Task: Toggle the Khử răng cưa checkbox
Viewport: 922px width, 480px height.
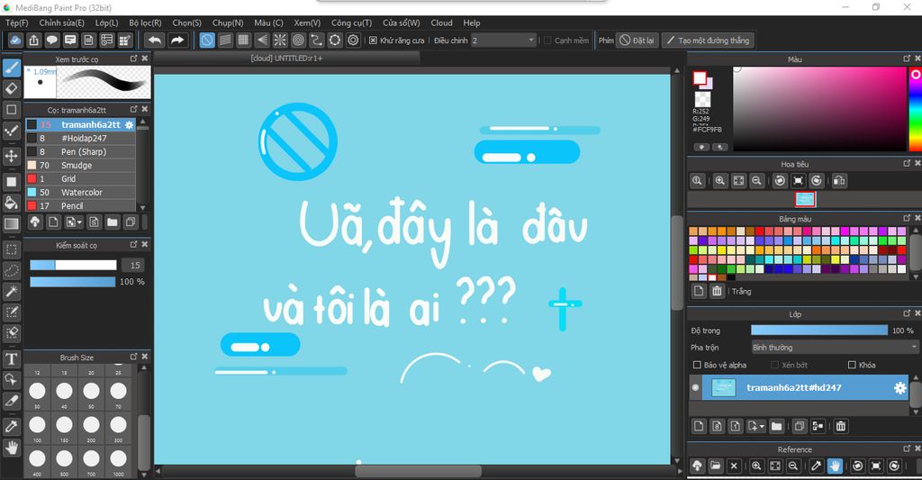Action: coord(373,40)
